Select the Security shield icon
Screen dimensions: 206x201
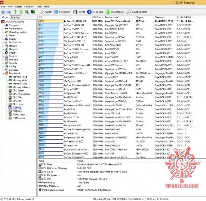click(6, 63)
